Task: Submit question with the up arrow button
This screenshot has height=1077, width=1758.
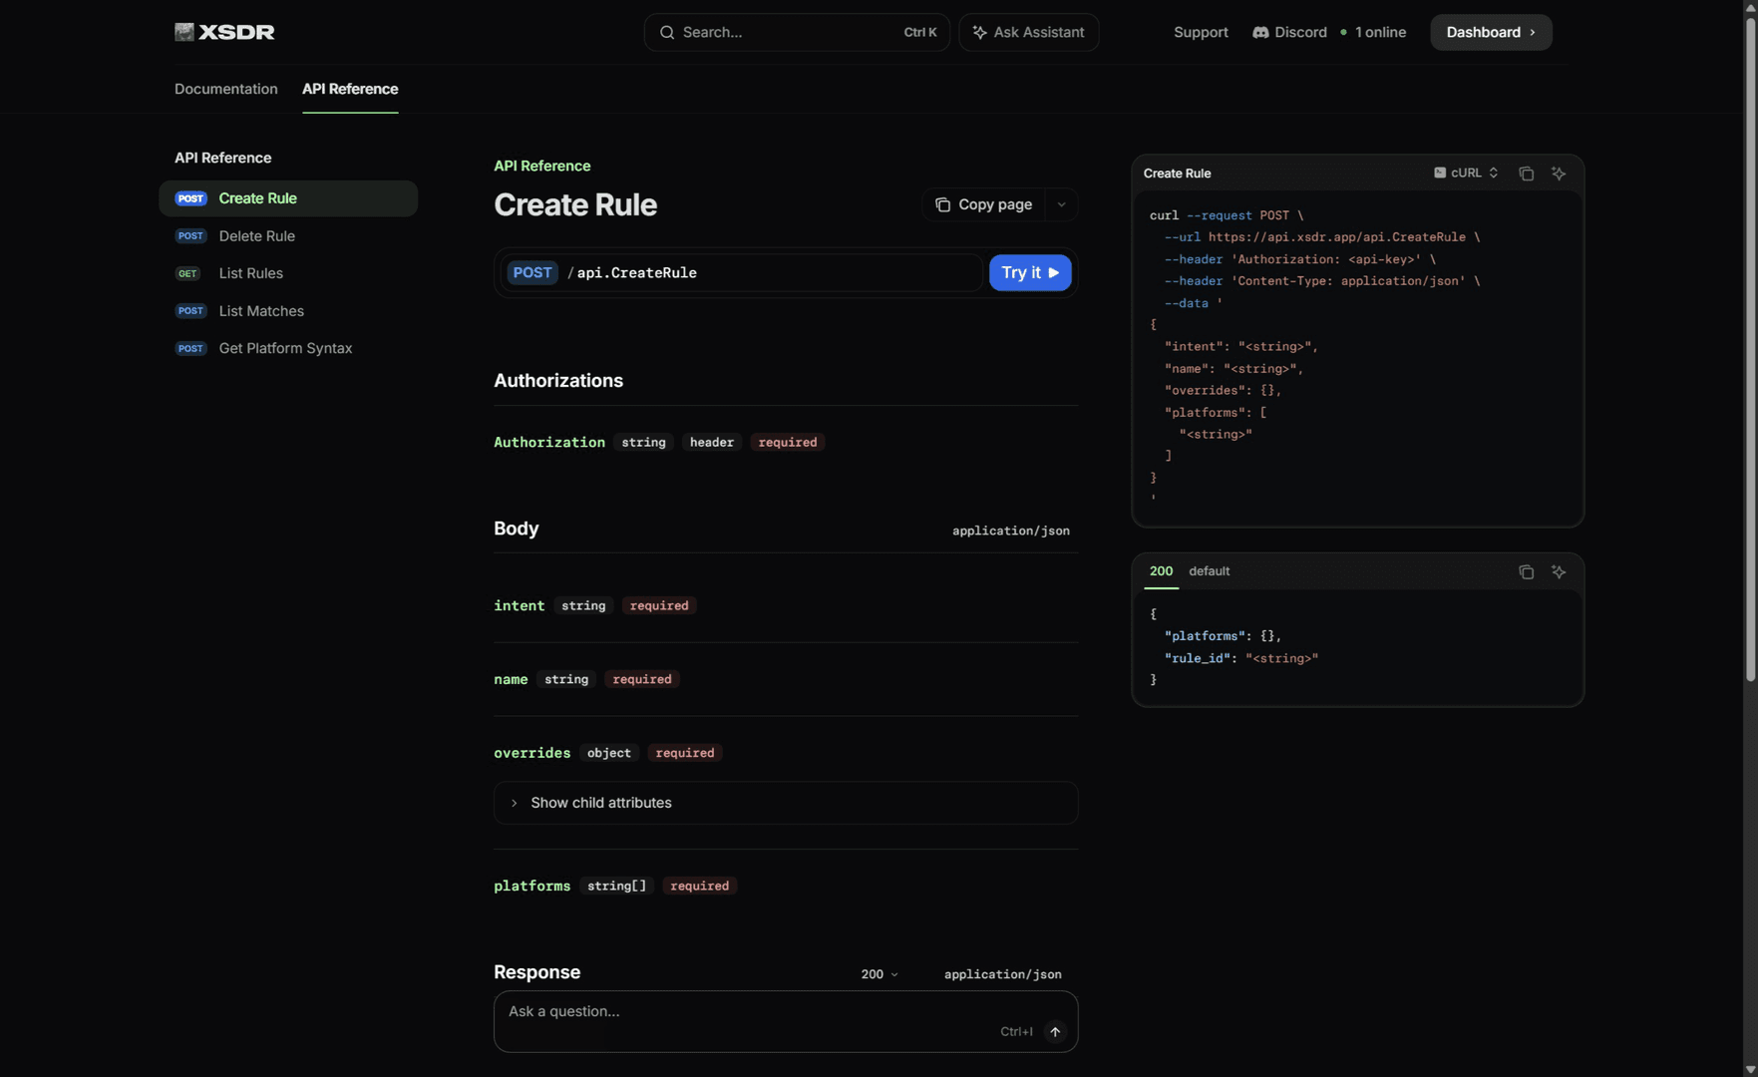Action: point(1055,1031)
